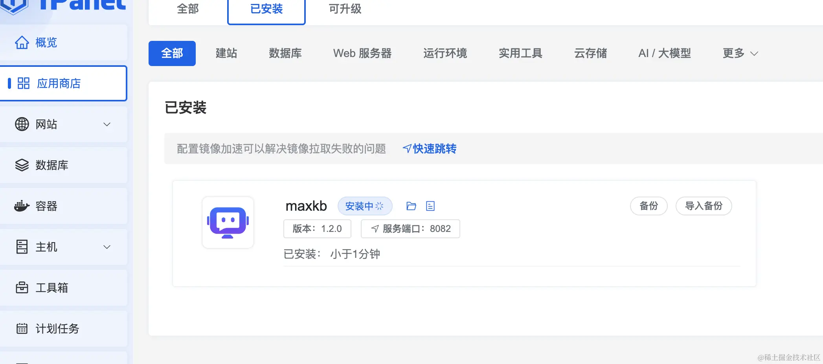Expand the 主机 sidebar submenu chevron
The image size is (823, 364).
(107, 247)
